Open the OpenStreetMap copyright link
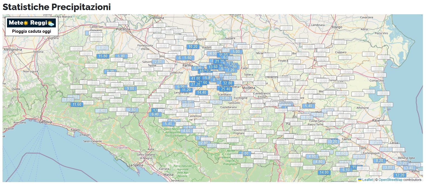Viewport: 426px width, 184px height. pos(390,180)
